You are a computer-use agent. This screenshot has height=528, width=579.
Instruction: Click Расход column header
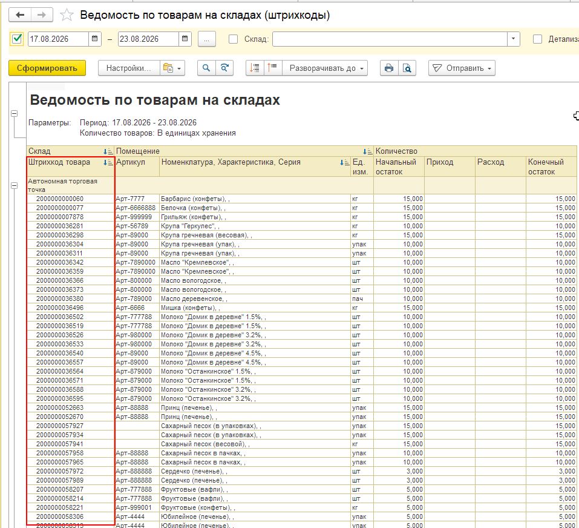(500, 167)
